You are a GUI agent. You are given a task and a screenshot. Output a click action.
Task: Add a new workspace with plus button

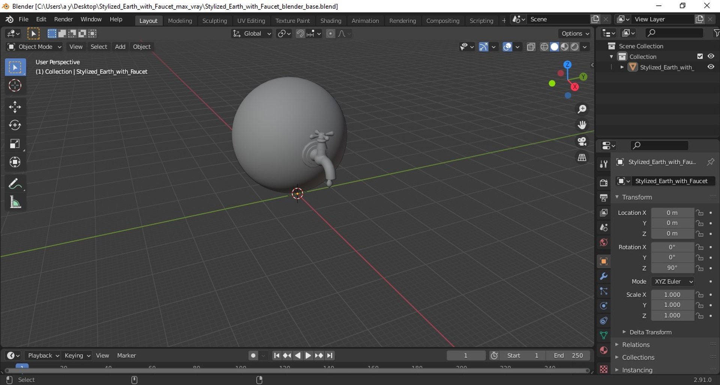pos(504,21)
